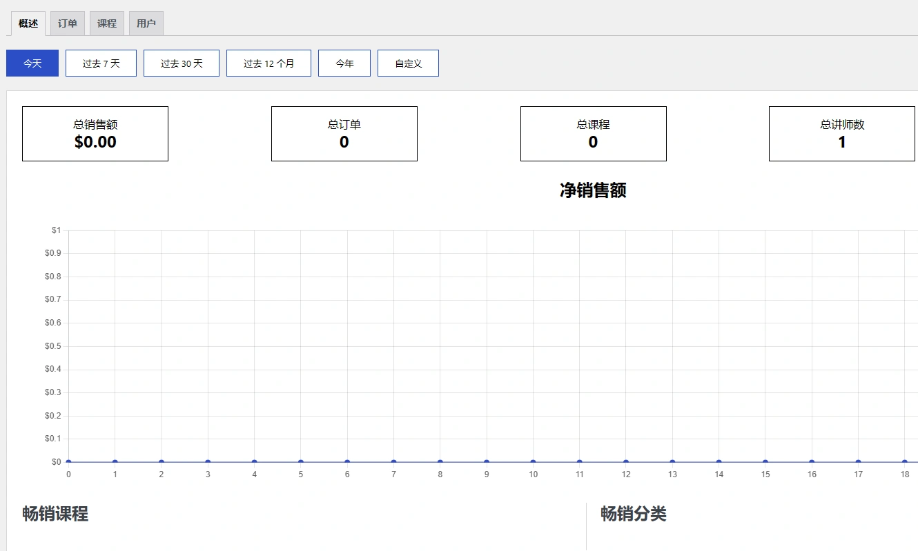This screenshot has width=918, height=551.
Task: Select the 概述 tab
Action: (x=28, y=23)
